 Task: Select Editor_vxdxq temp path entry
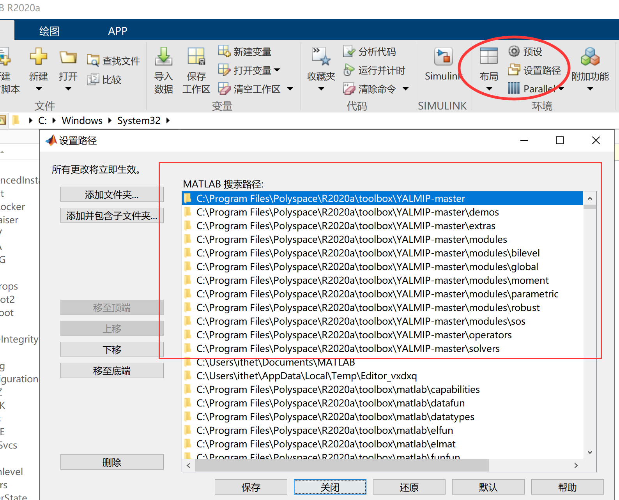point(382,376)
